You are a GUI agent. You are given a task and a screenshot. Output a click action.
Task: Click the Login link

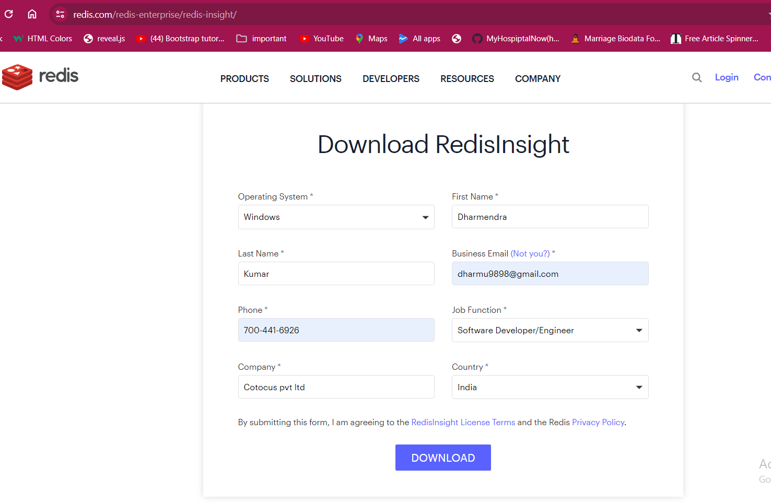click(x=727, y=77)
